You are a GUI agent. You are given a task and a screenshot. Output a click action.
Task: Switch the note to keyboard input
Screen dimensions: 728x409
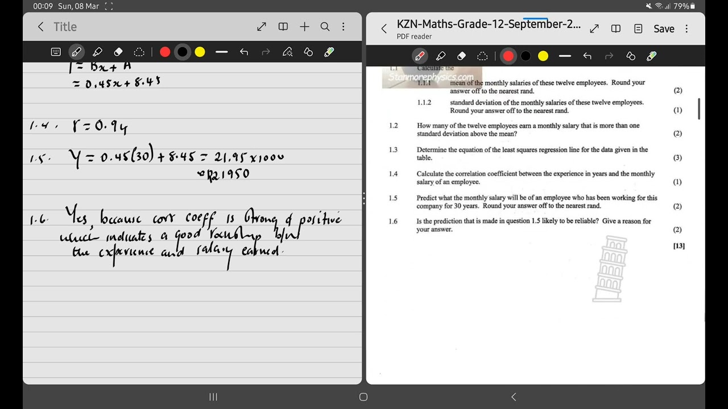point(56,52)
